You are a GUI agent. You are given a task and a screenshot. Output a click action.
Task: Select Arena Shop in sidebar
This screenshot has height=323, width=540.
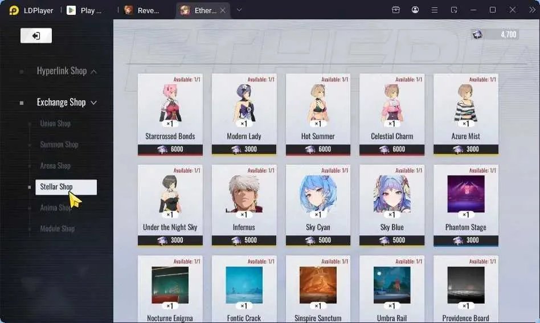tap(55, 166)
